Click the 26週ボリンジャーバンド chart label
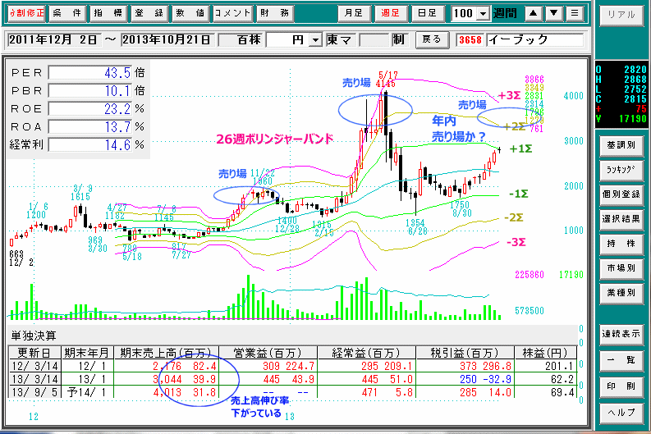 point(274,139)
